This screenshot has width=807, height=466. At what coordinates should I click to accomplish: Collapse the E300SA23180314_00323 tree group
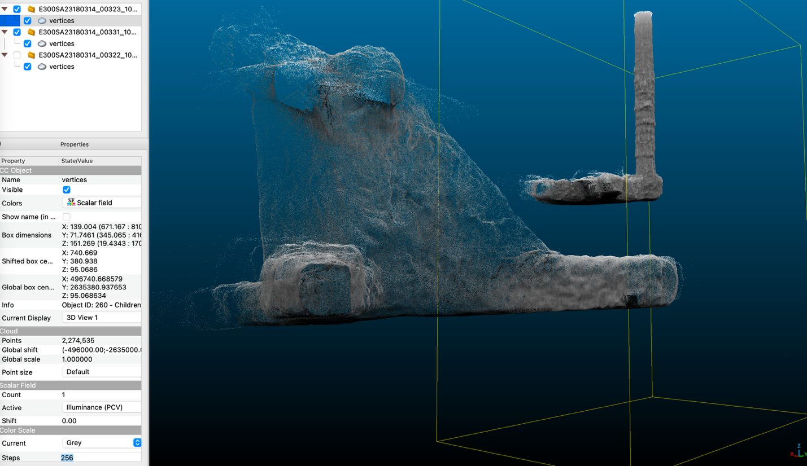pyautogui.click(x=5, y=9)
